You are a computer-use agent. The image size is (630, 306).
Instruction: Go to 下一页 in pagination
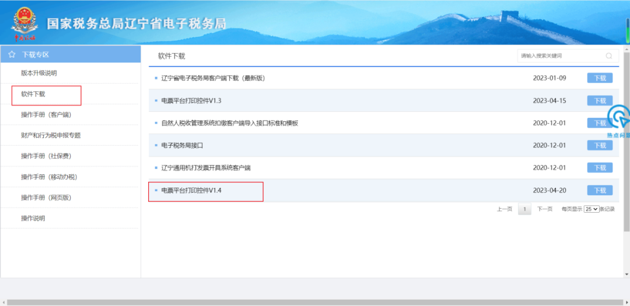[x=545, y=209]
